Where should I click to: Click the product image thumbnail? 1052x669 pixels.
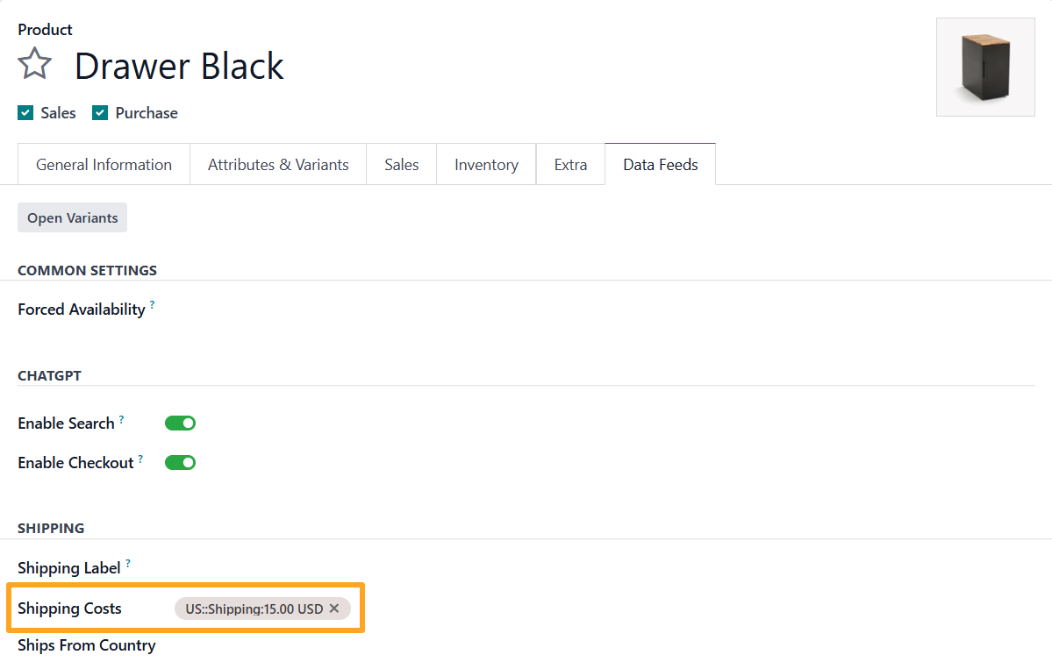click(985, 67)
